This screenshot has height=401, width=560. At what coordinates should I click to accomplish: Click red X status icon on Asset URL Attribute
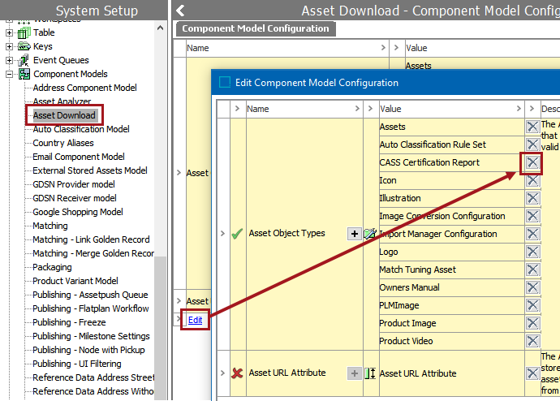237,373
